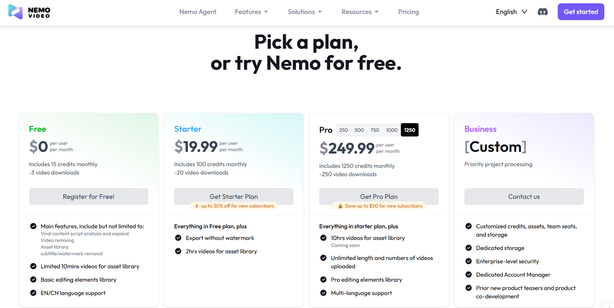The height and width of the screenshot is (308, 614).
Task: Expand the Features dropdown menu
Action: click(x=251, y=12)
